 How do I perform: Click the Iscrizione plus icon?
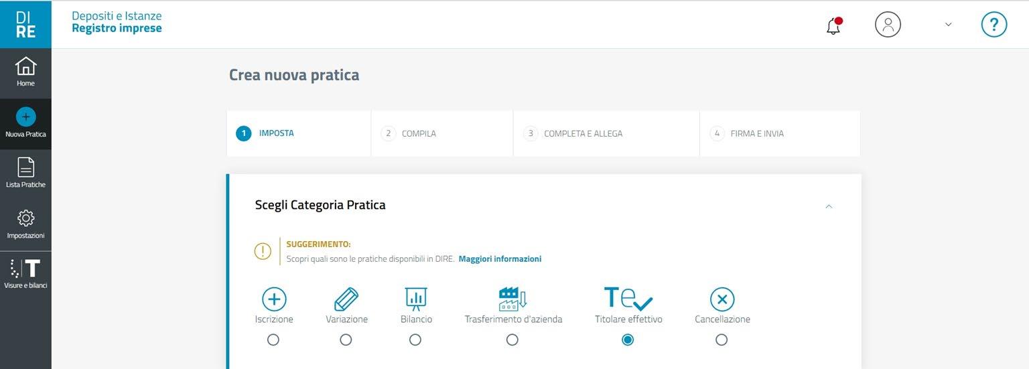click(274, 299)
